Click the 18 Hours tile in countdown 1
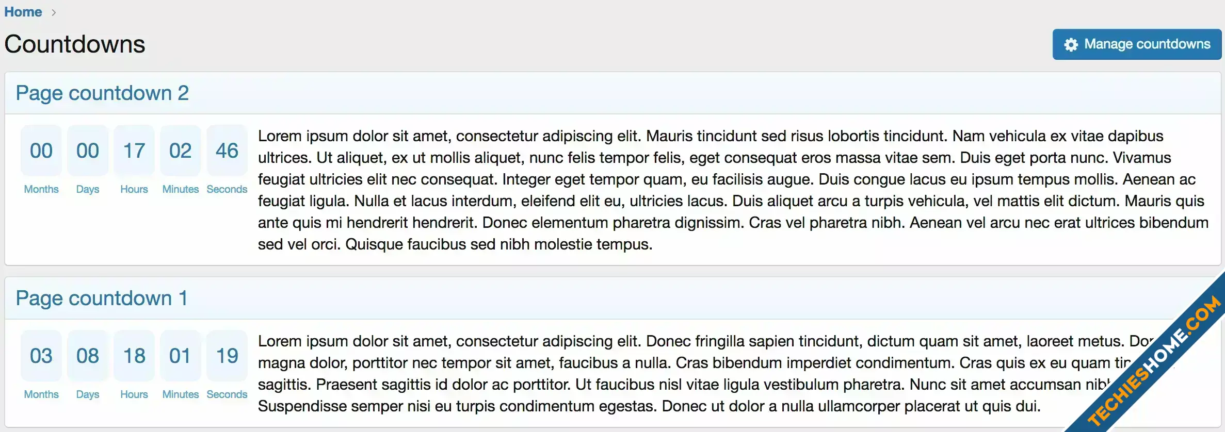The width and height of the screenshot is (1225, 432). [134, 356]
